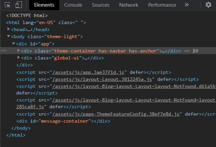Click the closing </div> of app
Image resolution: width=216 pixels, height=147 pixels.
24,65
